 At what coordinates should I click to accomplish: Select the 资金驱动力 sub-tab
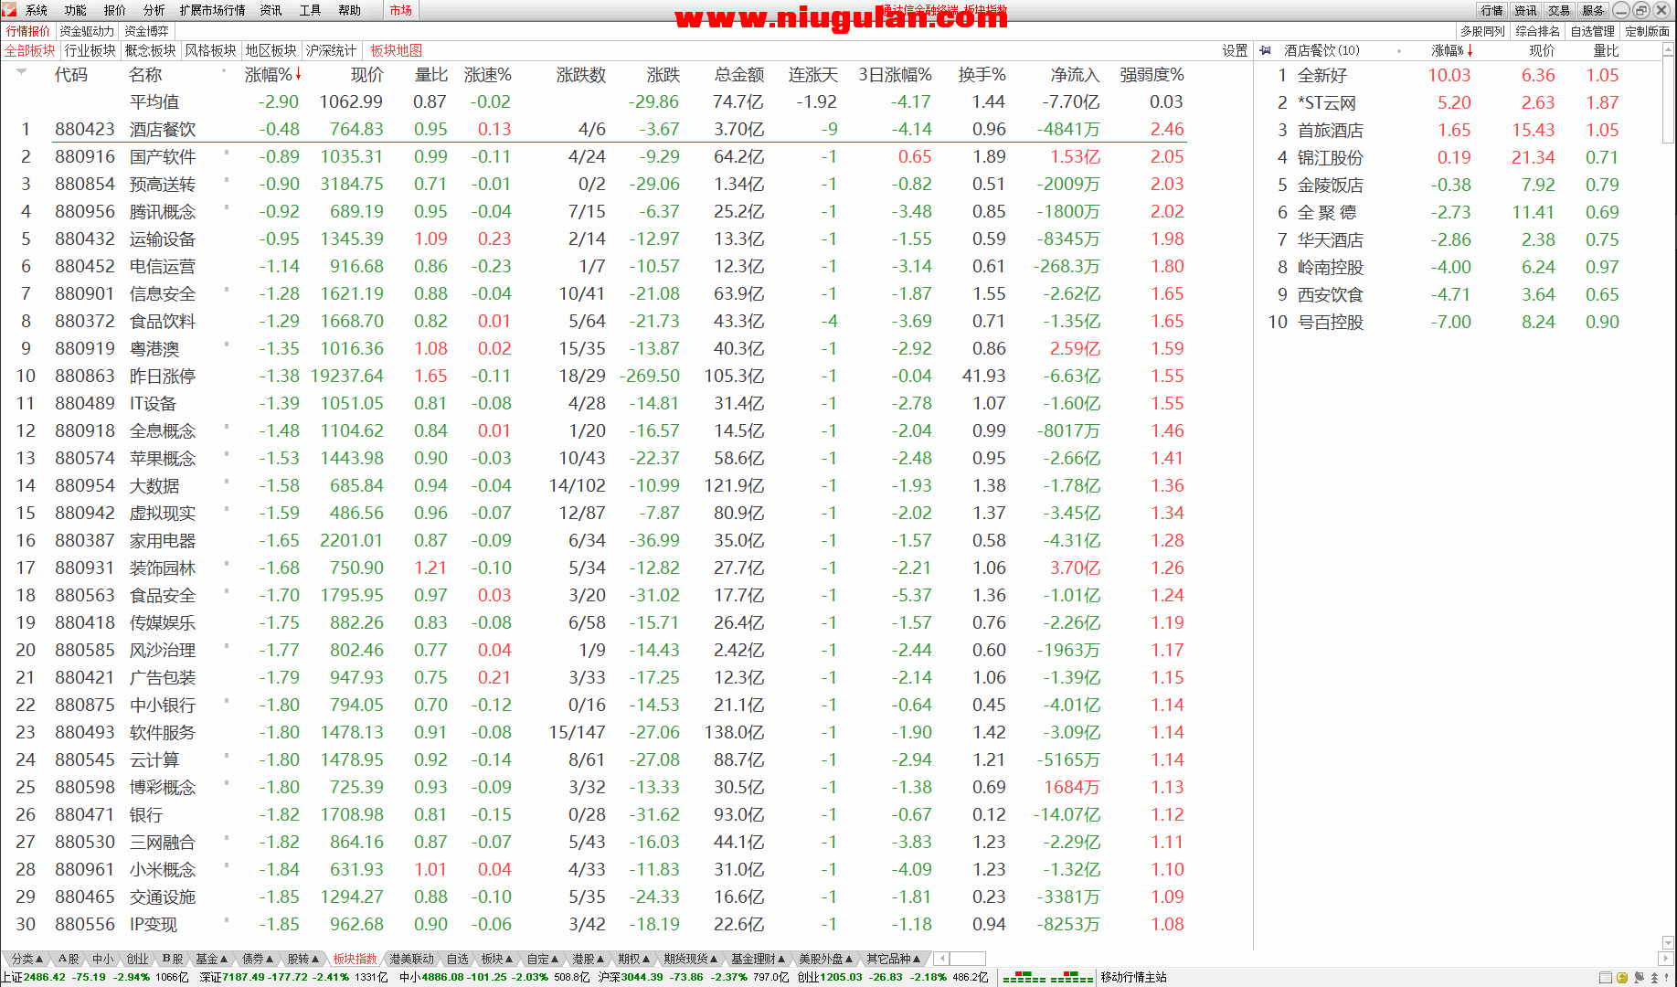pyautogui.click(x=88, y=31)
